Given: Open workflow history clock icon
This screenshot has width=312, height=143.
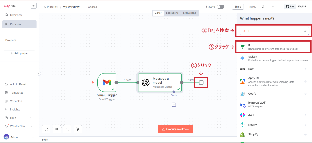Looking at the screenshot, I should pos(263,7).
